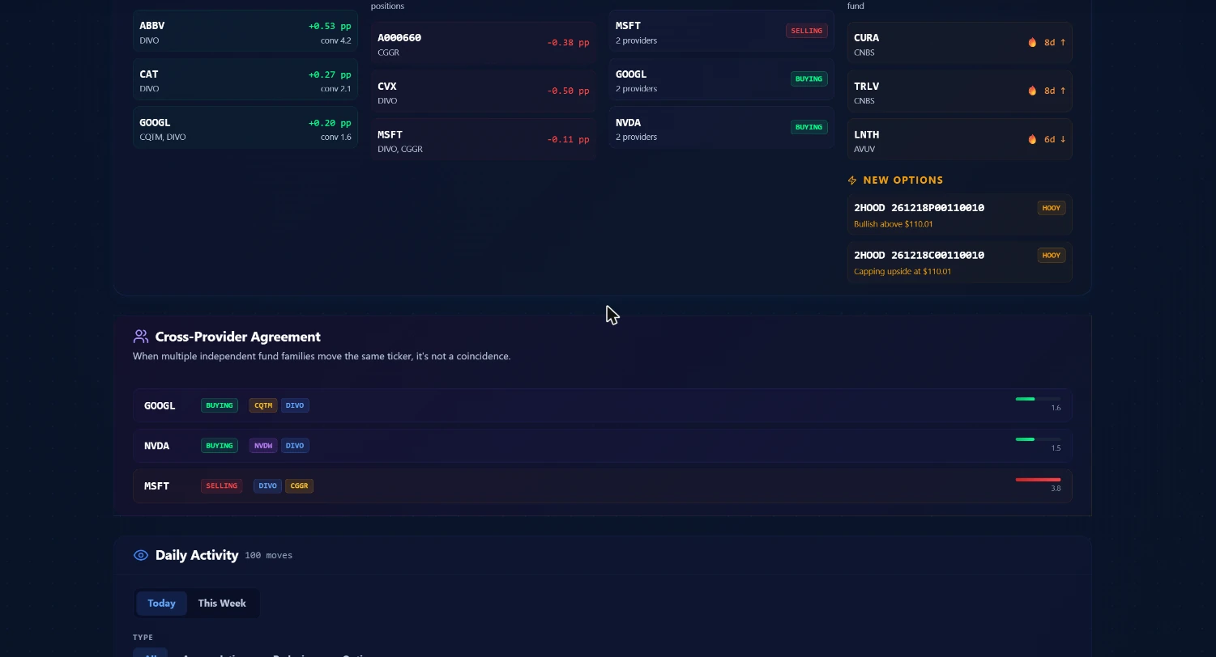The image size is (1216, 657).
Task: Click the GOOGL ticker in Cross-Provider Agreement
Action: 160,405
